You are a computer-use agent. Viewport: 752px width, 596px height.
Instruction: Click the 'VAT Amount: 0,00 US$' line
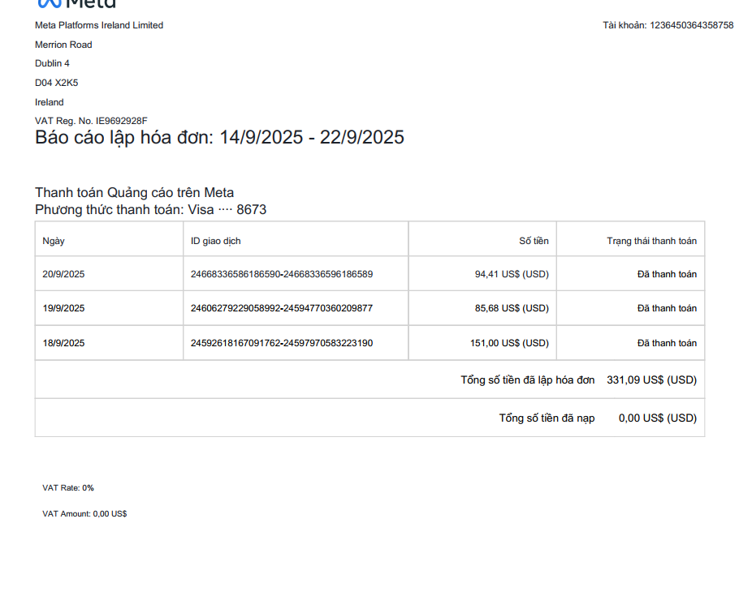pos(84,513)
